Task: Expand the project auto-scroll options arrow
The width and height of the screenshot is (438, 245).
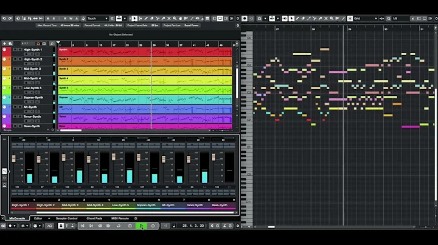Action: (125, 18)
